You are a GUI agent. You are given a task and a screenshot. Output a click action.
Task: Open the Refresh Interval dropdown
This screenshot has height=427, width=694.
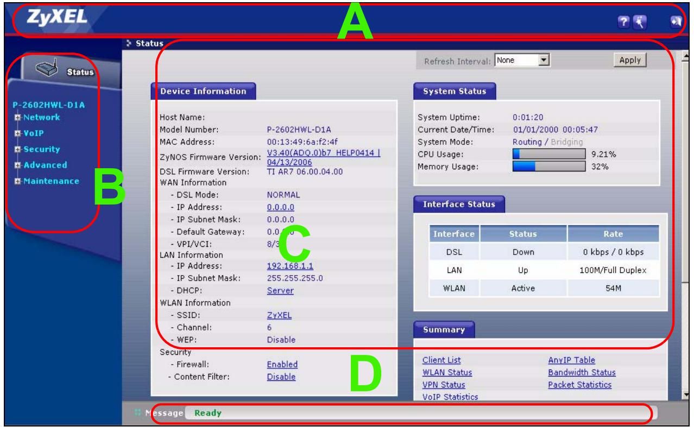click(522, 60)
